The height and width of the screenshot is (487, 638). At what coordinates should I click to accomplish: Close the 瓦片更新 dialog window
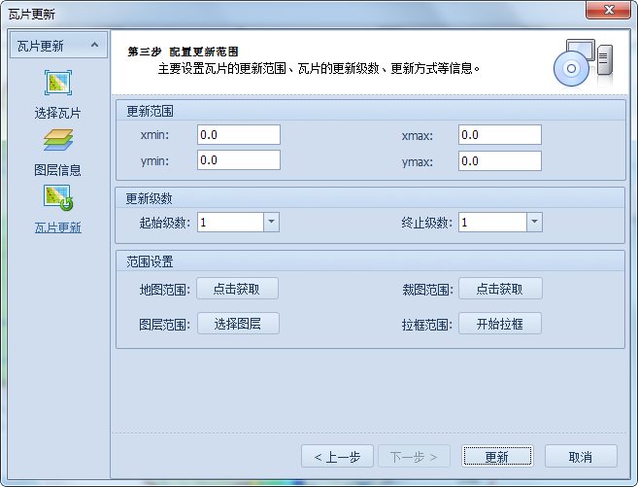tap(608, 10)
